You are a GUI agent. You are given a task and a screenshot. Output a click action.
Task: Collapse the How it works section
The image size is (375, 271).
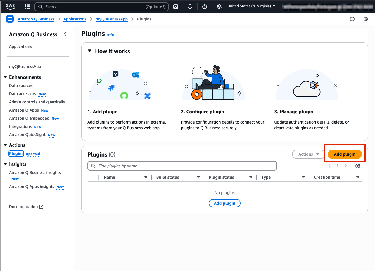[x=90, y=51]
